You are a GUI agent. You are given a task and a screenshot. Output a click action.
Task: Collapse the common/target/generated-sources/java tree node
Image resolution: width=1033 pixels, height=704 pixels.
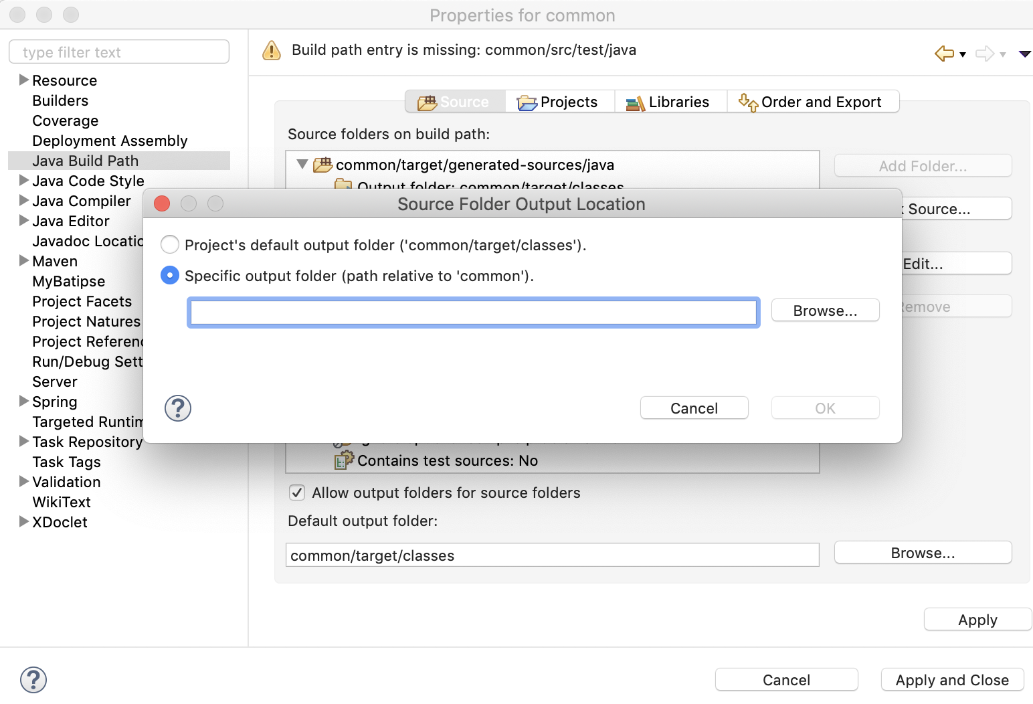[x=302, y=164]
